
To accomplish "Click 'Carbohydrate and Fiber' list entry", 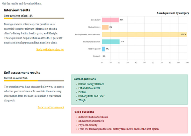I will click(91, 96).
